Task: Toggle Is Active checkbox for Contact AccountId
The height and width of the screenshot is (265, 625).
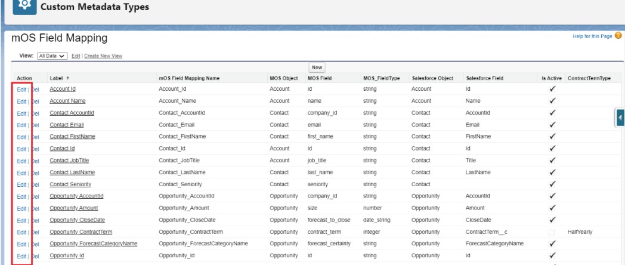Action: (552, 113)
